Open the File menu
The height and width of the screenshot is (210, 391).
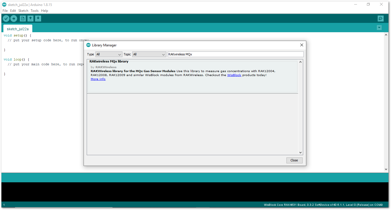(x=5, y=11)
